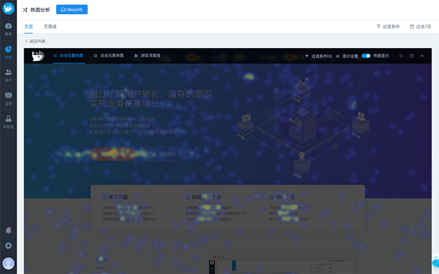Image resolution: width=439 pixels, height=274 pixels.
Task: Click the 资料下载 heading
Action: [x=285, y=197]
